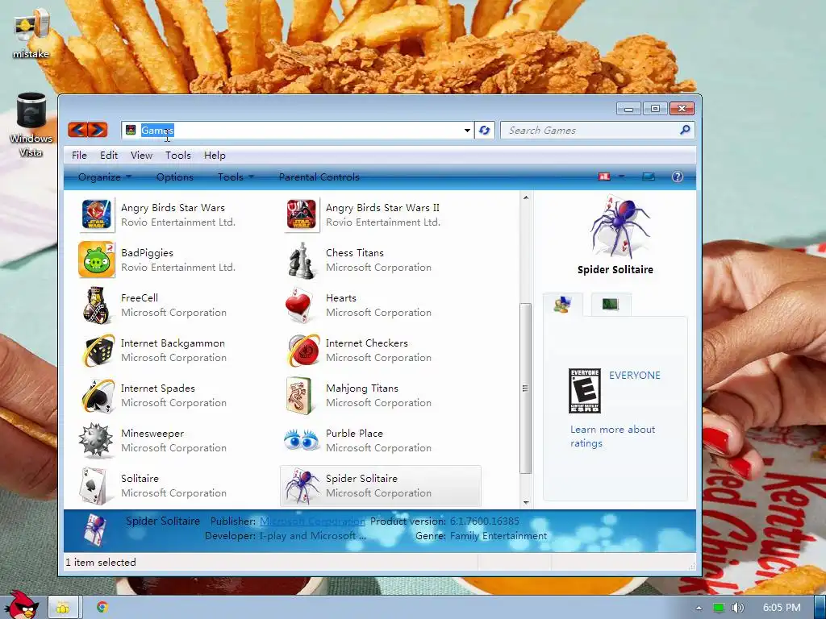Click the Purble Place name text
This screenshot has width=826, height=619.
(x=354, y=433)
